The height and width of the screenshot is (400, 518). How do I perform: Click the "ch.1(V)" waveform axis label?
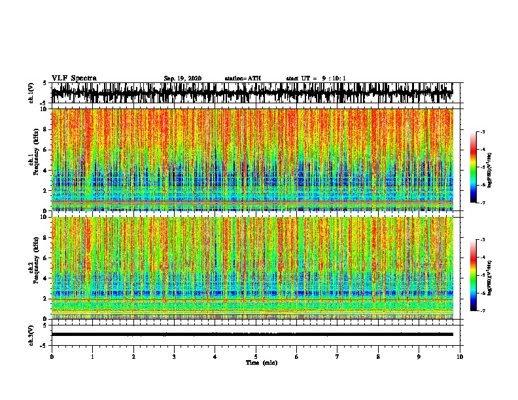pos(31,93)
